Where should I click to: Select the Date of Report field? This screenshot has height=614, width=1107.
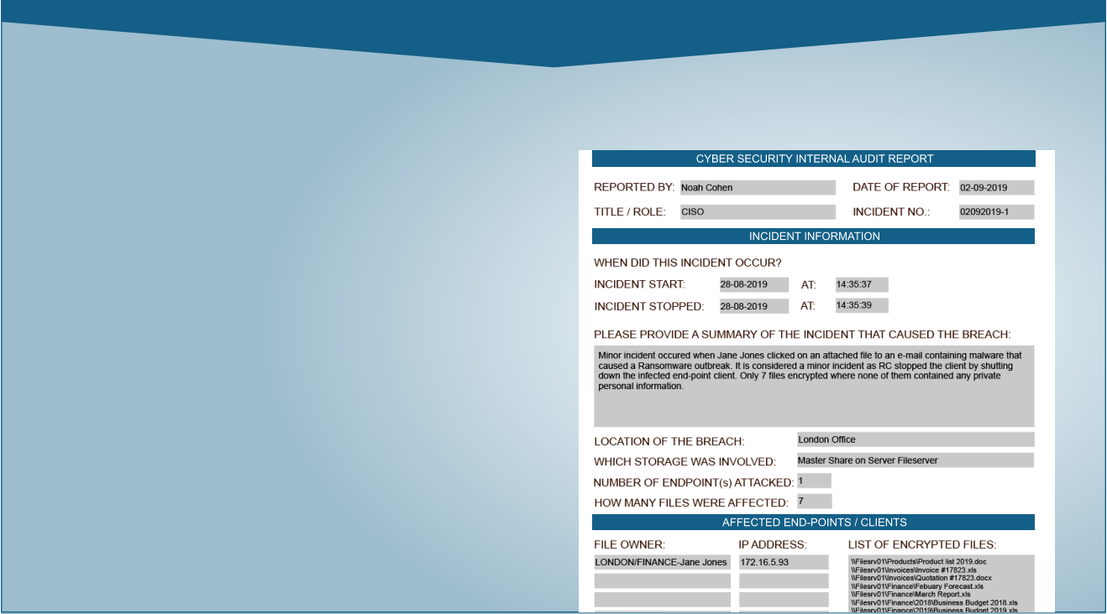click(996, 186)
